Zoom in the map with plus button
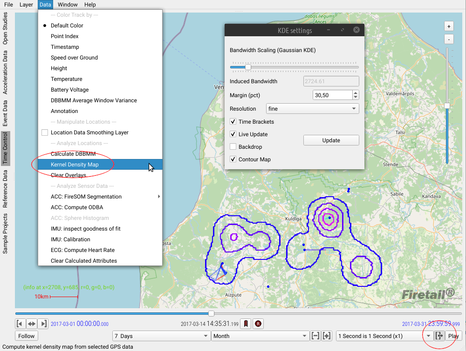466x351 pixels. (449, 26)
